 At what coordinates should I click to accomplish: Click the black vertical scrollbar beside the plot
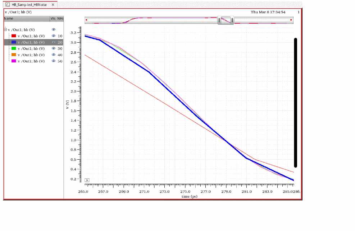coord(295,103)
